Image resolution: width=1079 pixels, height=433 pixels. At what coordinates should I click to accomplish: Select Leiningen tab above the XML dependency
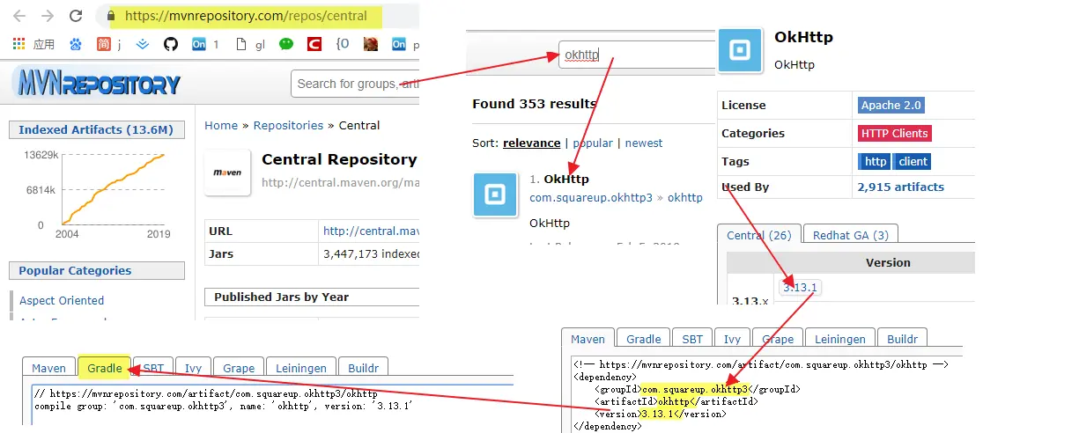pos(840,339)
